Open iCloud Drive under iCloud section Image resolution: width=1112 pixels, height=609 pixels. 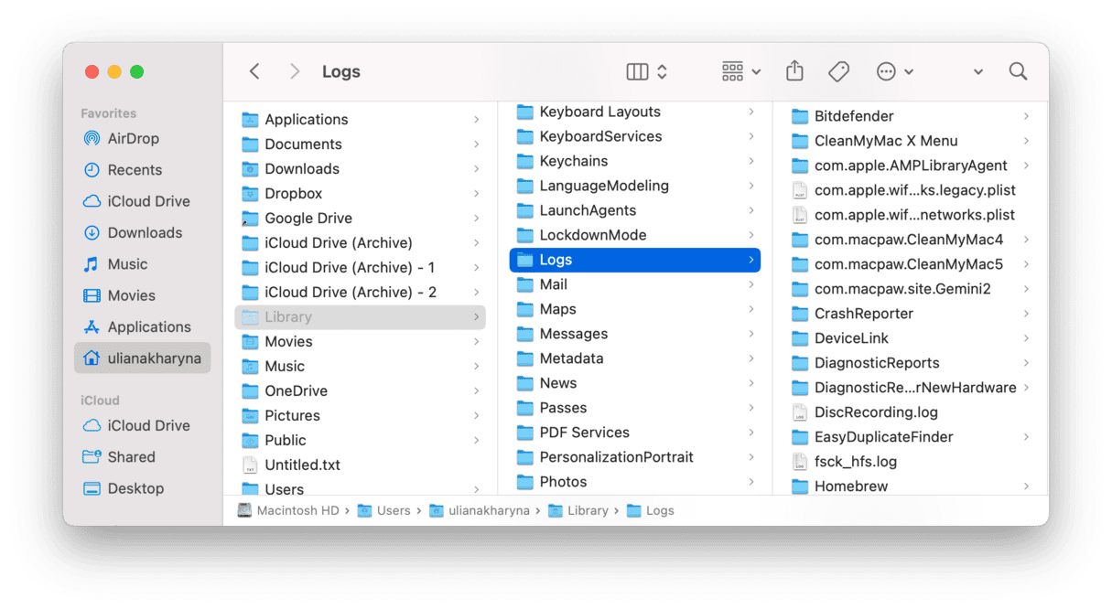142,425
